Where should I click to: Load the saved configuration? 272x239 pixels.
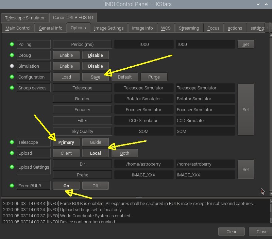66,77
